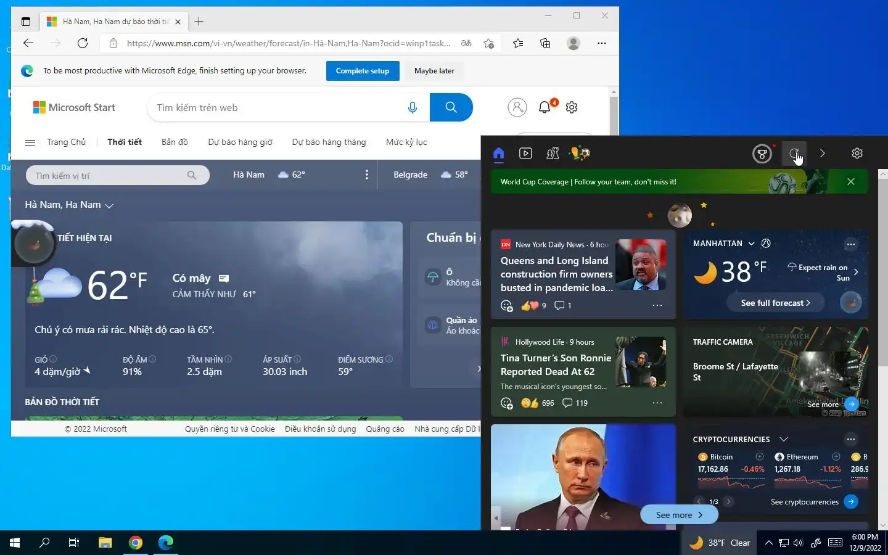Open options menu beside Hà Nam location
888x555 pixels.
(367, 175)
